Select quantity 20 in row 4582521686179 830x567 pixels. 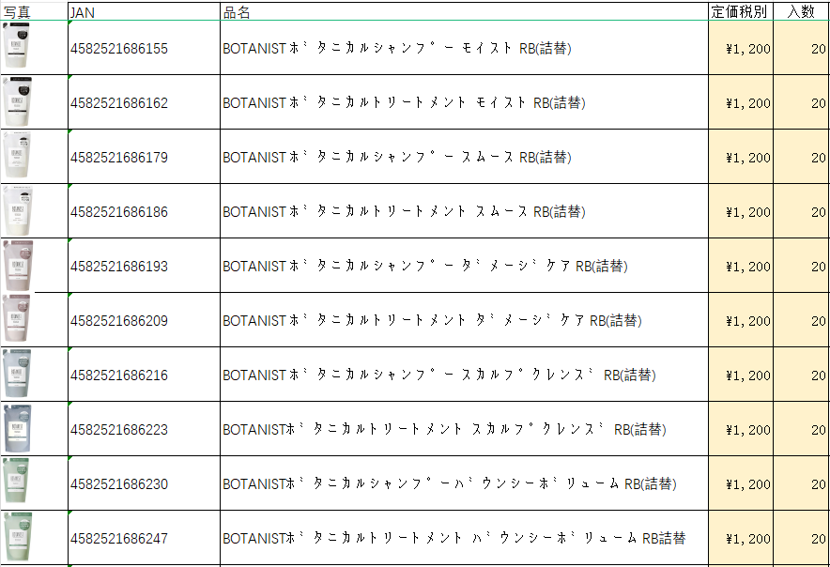(802, 157)
